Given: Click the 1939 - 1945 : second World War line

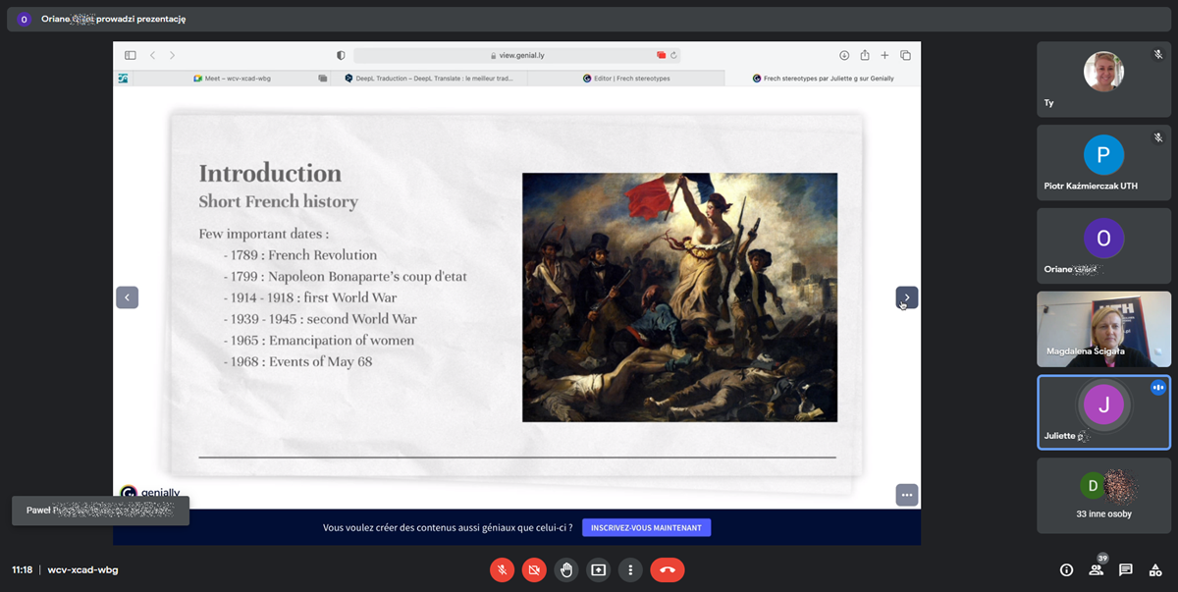Looking at the screenshot, I should pyautogui.click(x=320, y=319).
